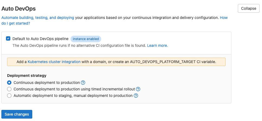This screenshot has height=121, width=262.
Task: Open the Learn more link
Action: tap(157, 45)
